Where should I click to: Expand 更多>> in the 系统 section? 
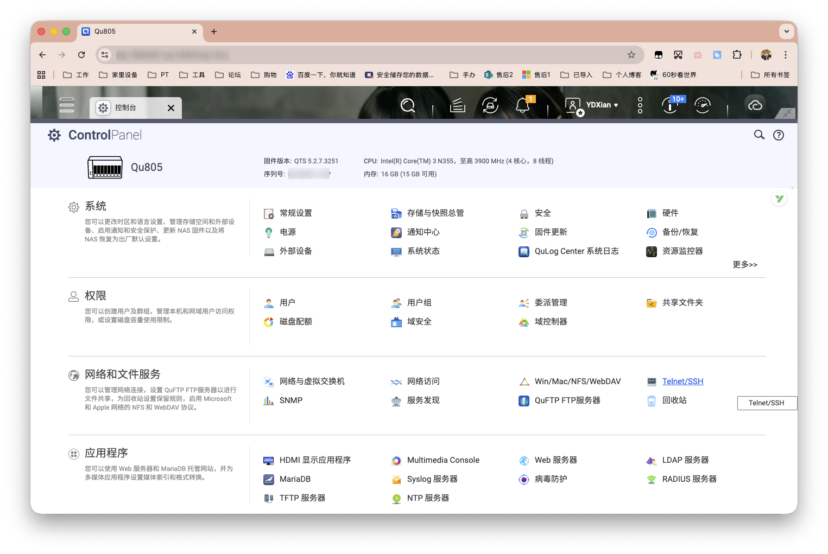click(744, 265)
